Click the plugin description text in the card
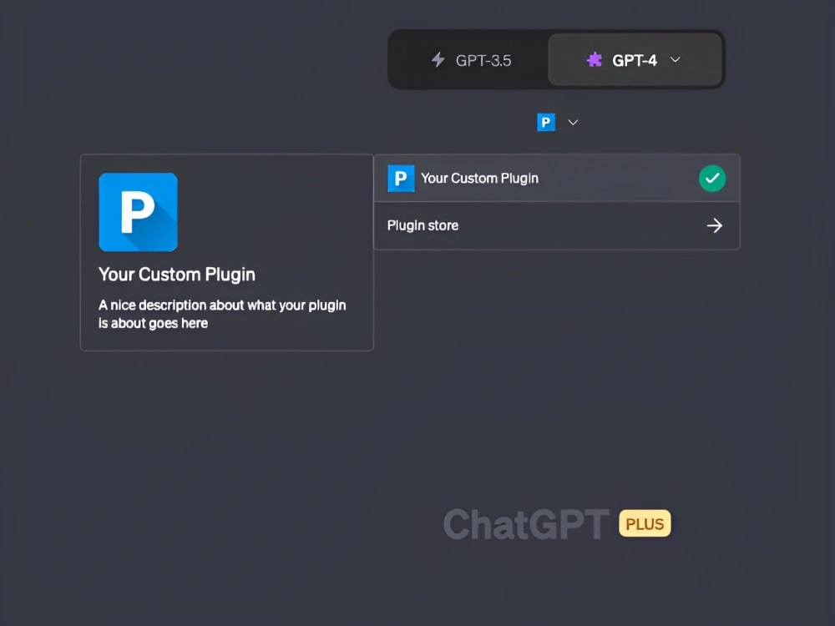The height and width of the screenshot is (626, 835). [x=222, y=314]
